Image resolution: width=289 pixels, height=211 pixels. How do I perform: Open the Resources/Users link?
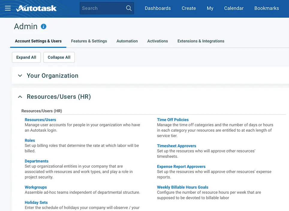pos(40,120)
